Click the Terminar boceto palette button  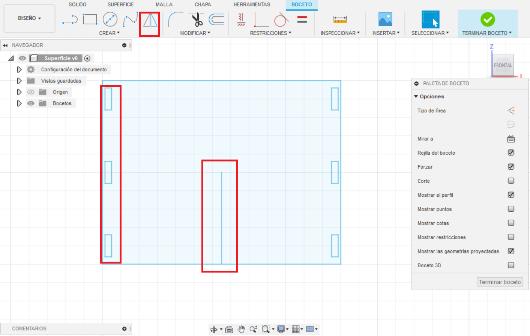coord(500,282)
